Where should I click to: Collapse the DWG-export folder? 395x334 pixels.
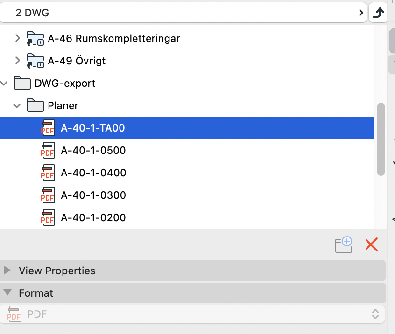click(x=5, y=83)
